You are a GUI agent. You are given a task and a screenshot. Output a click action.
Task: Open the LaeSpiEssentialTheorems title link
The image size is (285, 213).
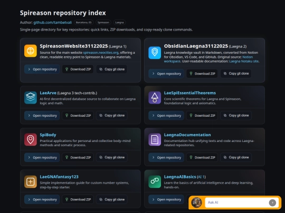190,93
